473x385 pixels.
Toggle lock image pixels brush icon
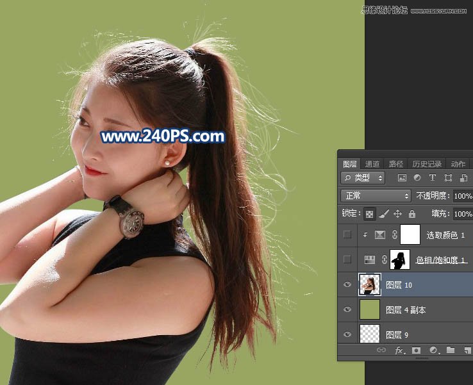384,214
